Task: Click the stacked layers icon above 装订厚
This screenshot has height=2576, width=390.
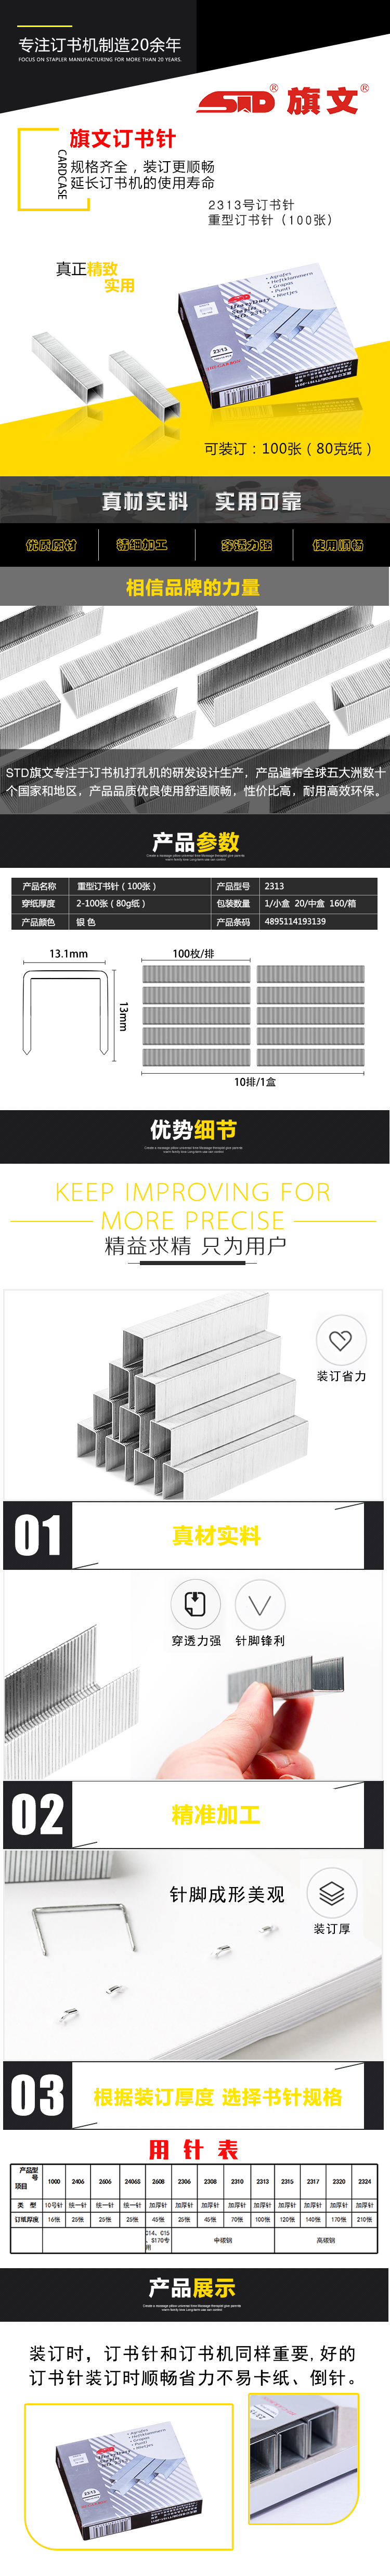Action: [x=332, y=1893]
